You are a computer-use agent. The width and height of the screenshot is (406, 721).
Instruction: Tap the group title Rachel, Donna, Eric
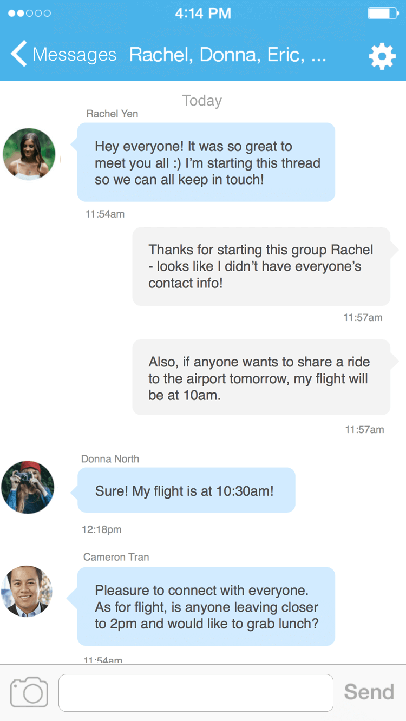pyautogui.click(x=228, y=55)
